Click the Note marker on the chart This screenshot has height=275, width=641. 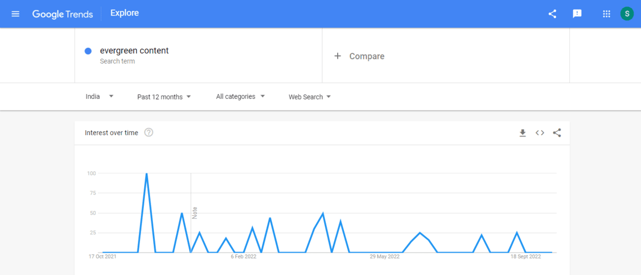click(195, 212)
